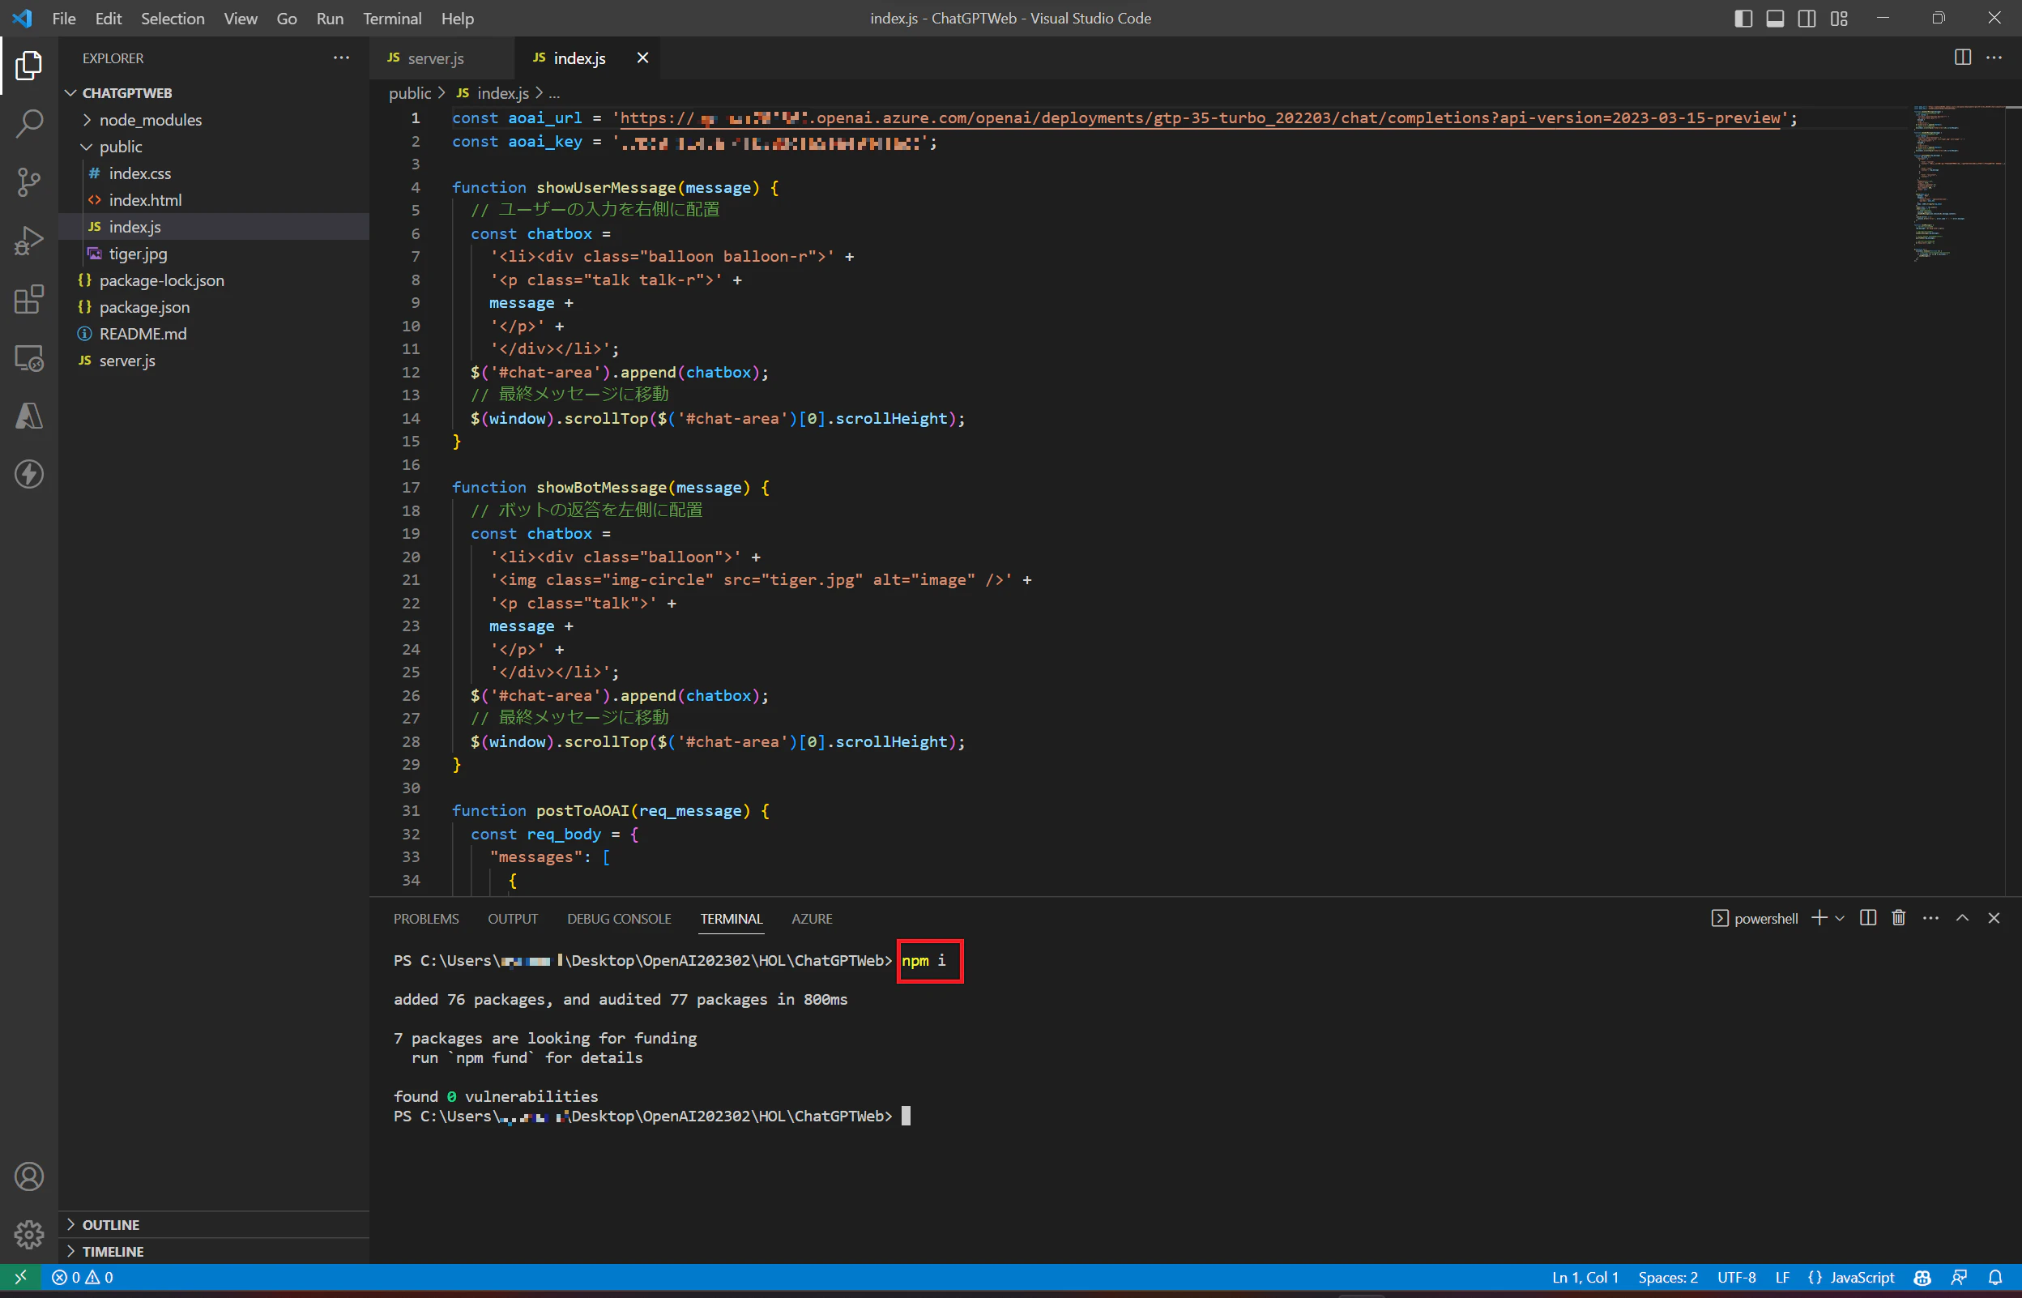2022x1298 pixels.
Task: Click the editor minimap
Action: pos(1957,184)
